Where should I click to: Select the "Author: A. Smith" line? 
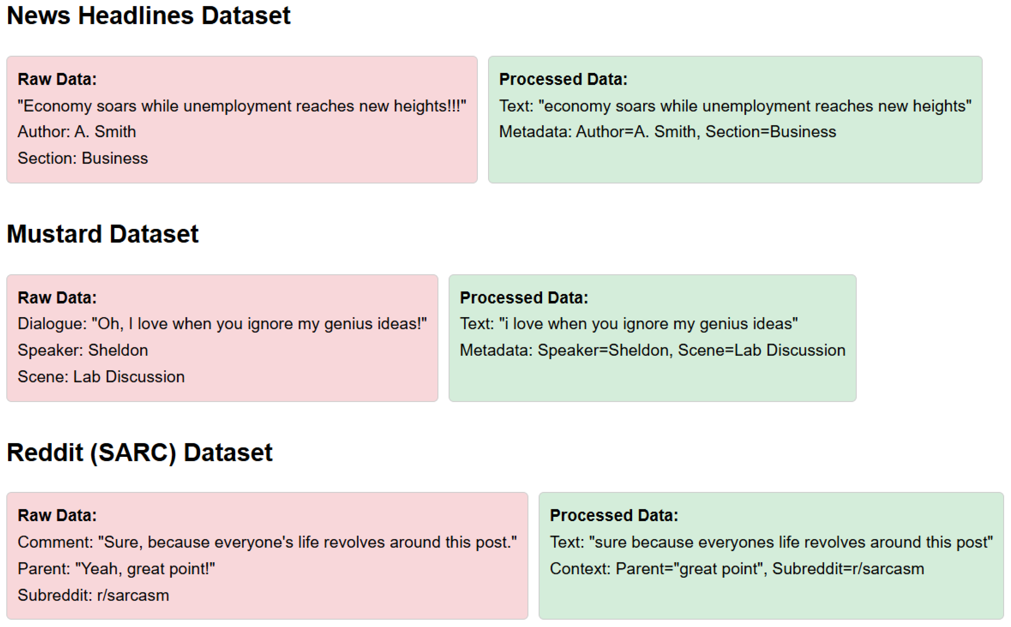coord(77,132)
